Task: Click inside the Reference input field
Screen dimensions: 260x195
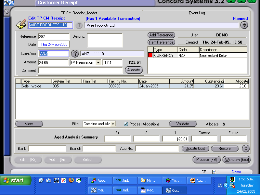Action: click(52, 36)
